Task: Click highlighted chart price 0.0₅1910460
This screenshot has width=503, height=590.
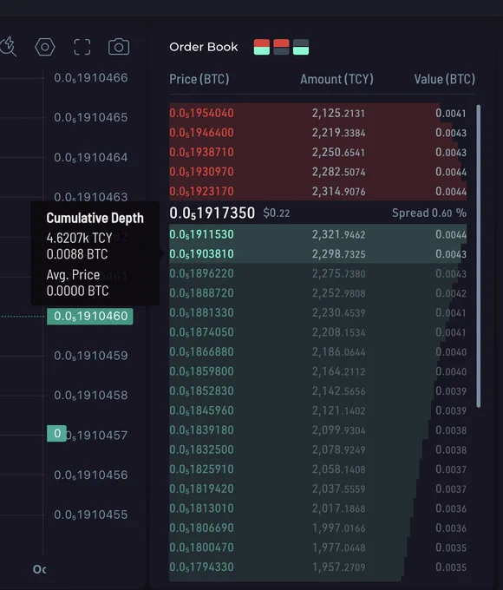Action: tap(90, 316)
